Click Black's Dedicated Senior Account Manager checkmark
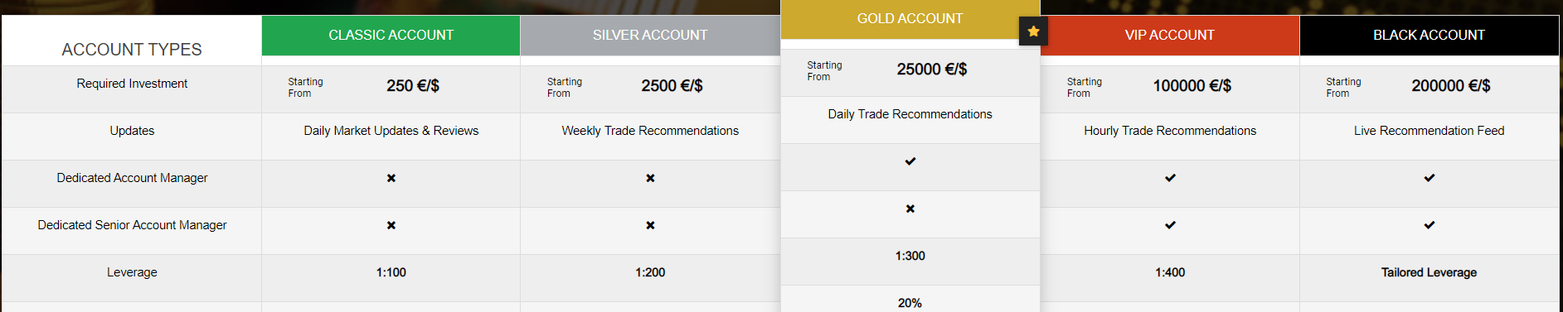This screenshot has height=312, width=1563. point(1430,225)
